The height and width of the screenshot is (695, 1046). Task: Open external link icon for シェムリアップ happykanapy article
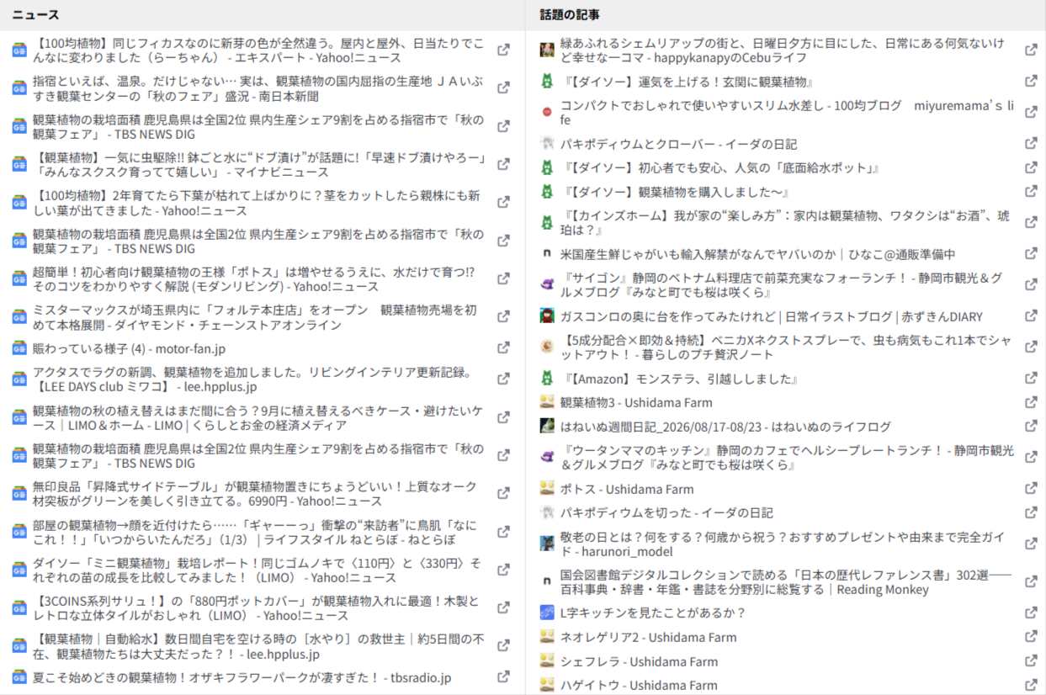tap(1031, 50)
